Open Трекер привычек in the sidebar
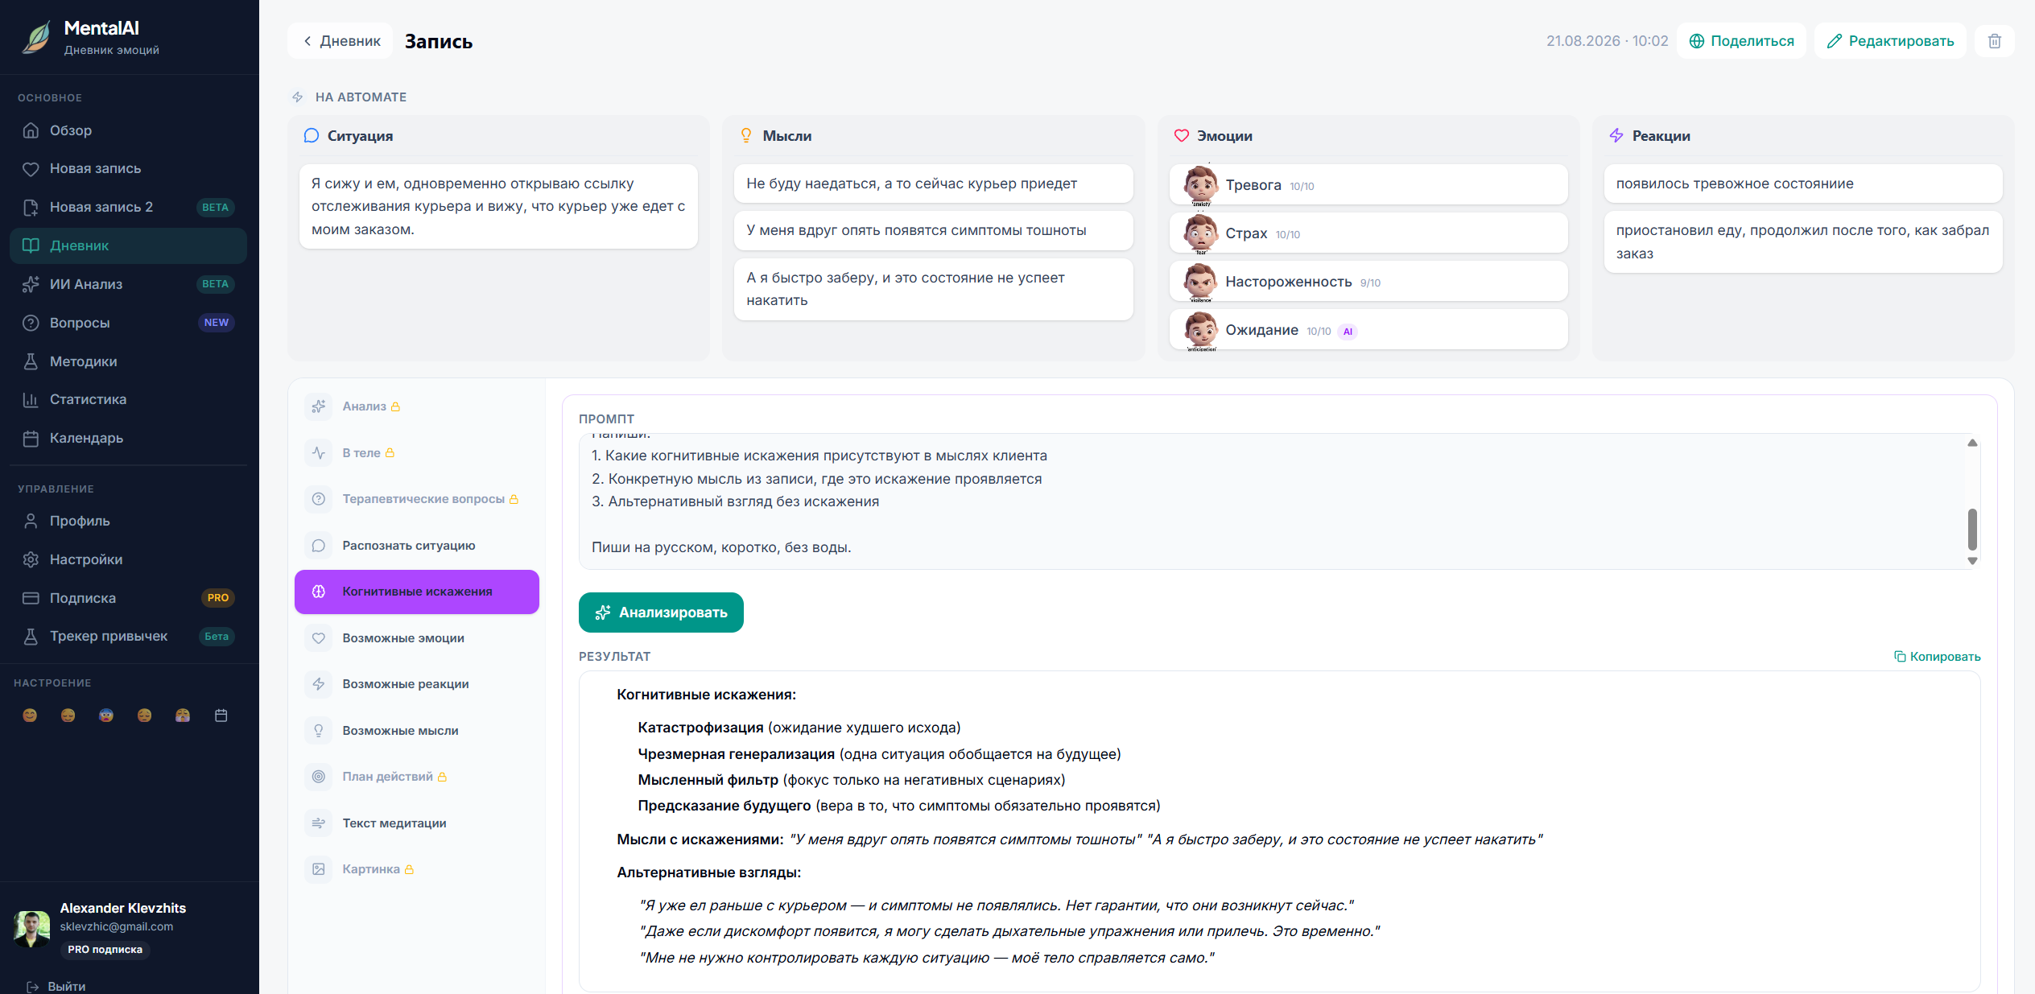This screenshot has height=994, width=2035. (129, 636)
